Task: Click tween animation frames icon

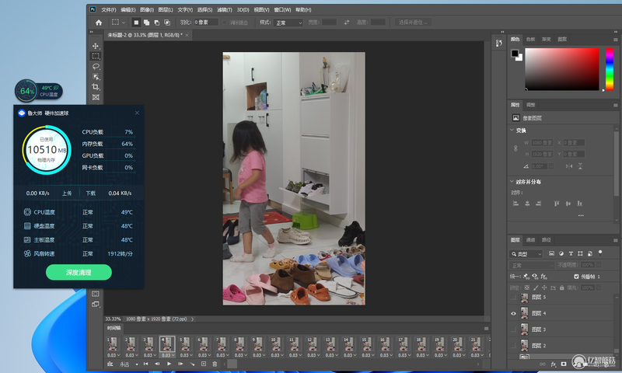Action: [192, 364]
